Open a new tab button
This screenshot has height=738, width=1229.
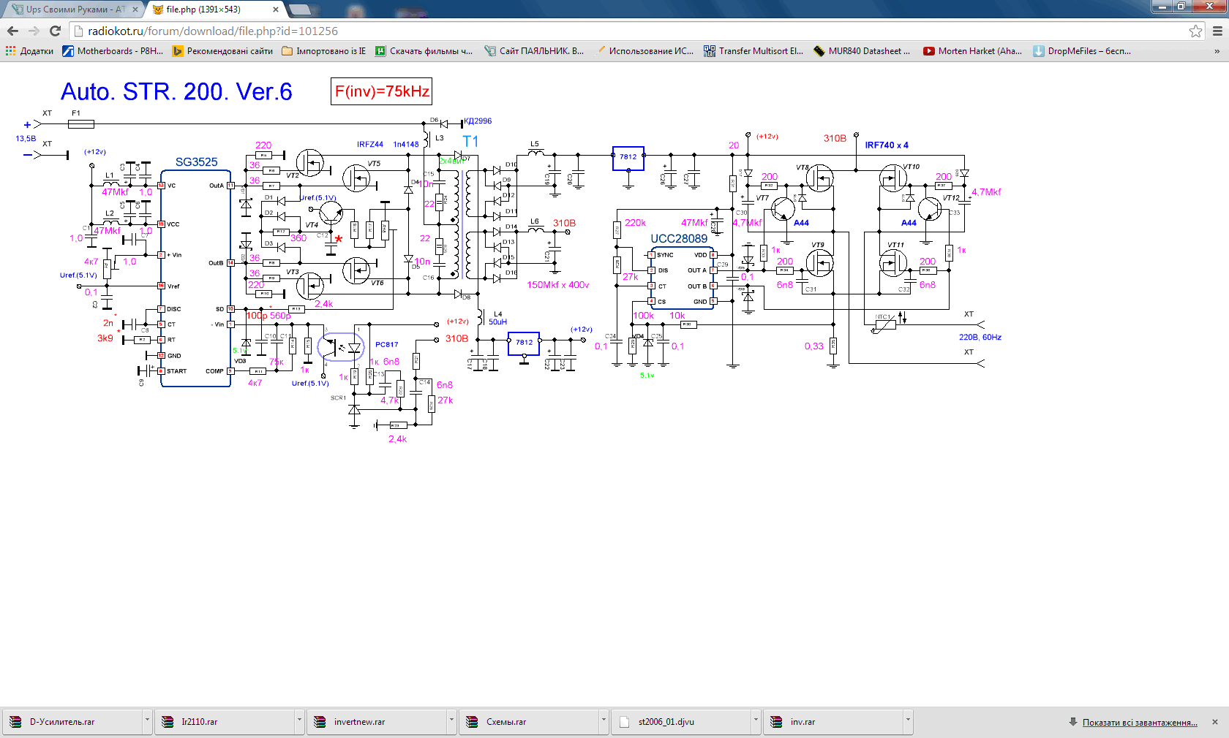pyautogui.click(x=299, y=9)
